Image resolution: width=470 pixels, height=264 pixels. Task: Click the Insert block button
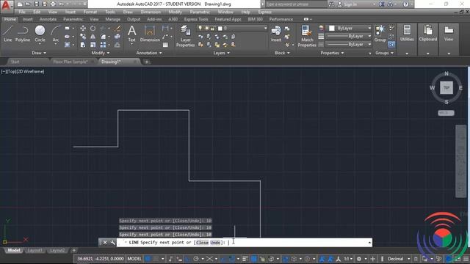(276, 34)
